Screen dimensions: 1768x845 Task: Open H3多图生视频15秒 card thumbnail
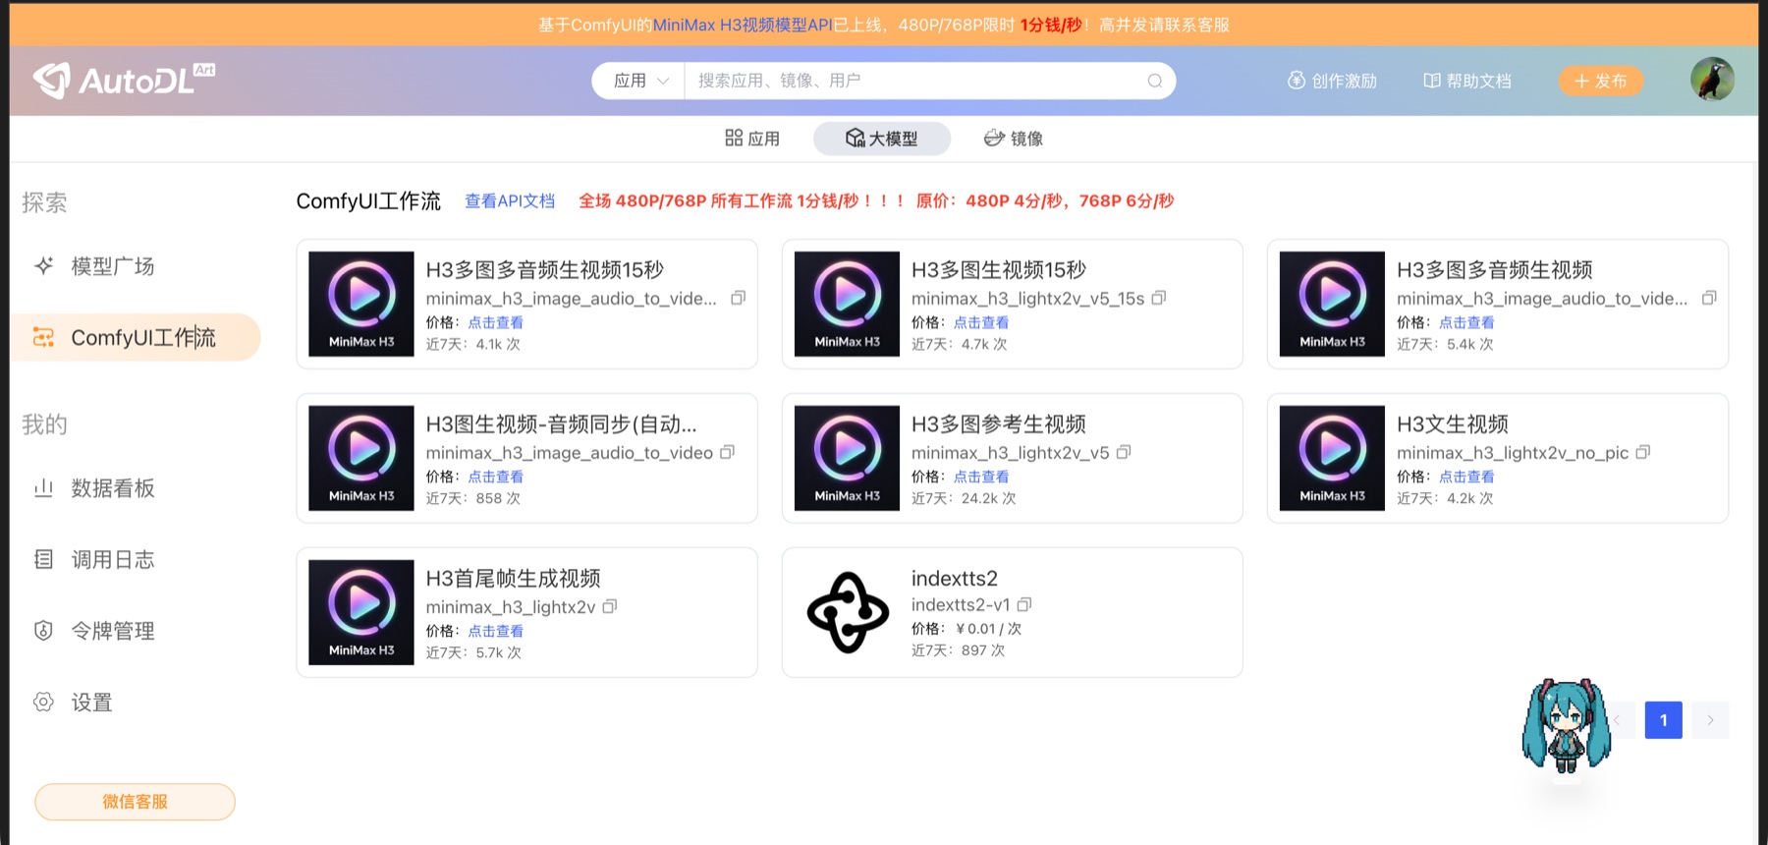[x=847, y=304]
